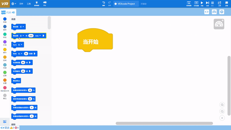Toggle the code sound speaker icon
The height and width of the screenshot is (130, 231).
pos(14,12)
